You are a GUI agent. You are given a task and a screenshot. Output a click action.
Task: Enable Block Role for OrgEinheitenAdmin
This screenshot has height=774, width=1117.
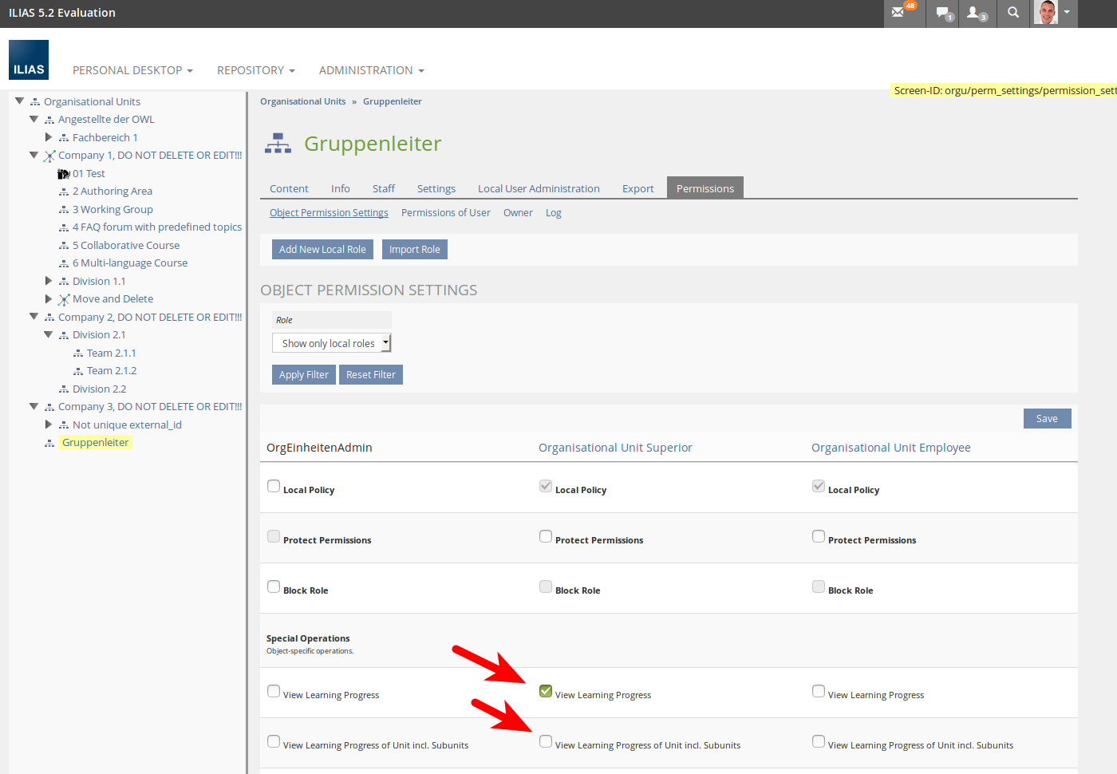tap(274, 586)
